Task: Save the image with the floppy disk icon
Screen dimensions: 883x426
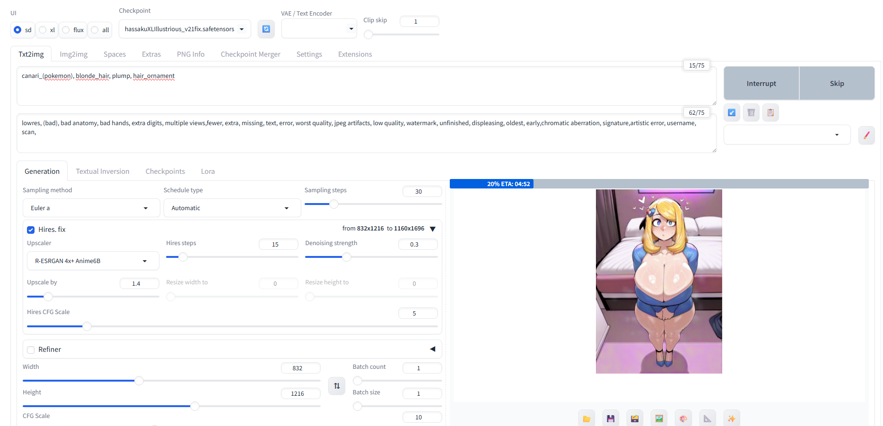Action: pos(611,418)
